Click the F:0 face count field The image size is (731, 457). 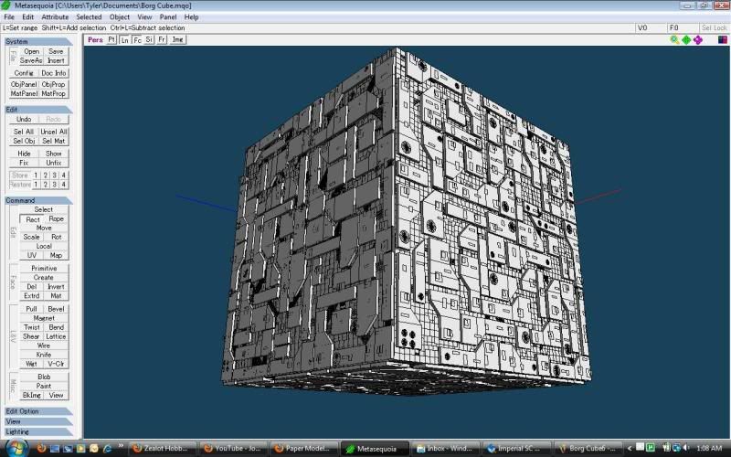coord(682,28)
